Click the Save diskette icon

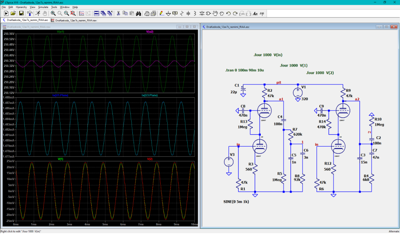pyautogui.click(x=21, y=13)
